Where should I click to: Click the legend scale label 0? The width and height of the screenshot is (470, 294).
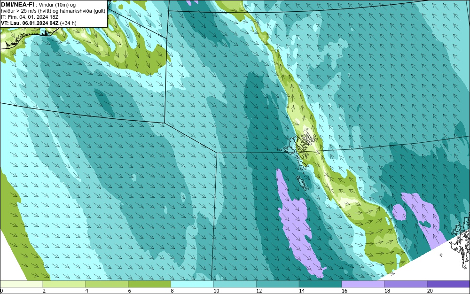(x=1, y=291)
